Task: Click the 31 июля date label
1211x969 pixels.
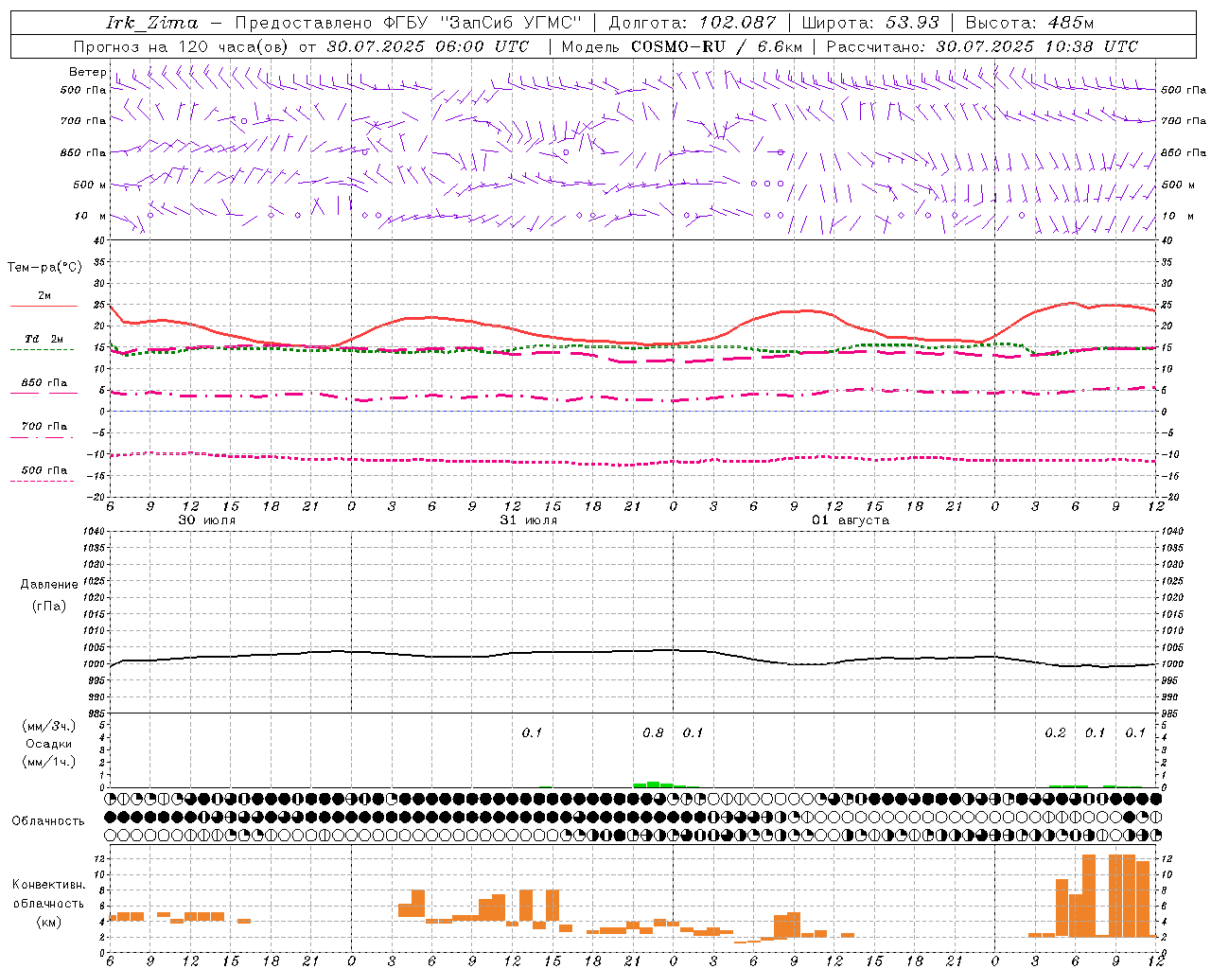Action: (529, 520)
